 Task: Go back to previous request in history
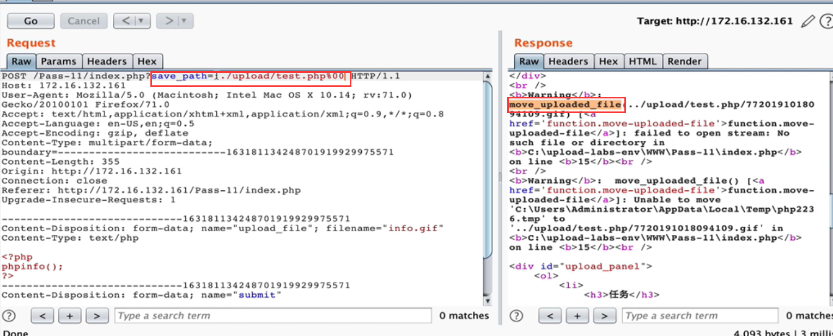[x=126, y=21]
